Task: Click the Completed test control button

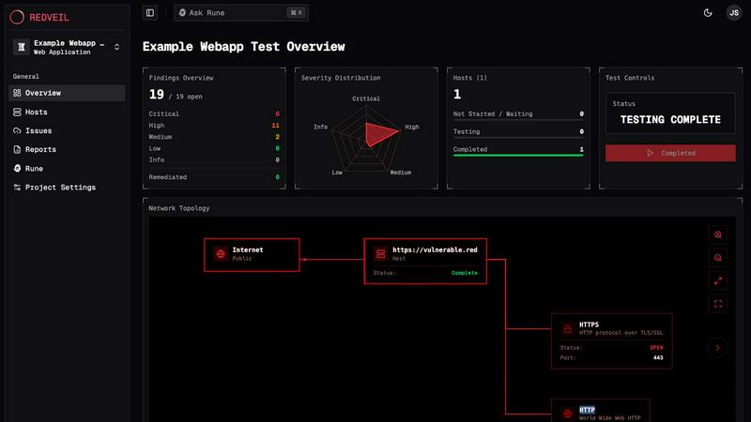Action: 670,153
